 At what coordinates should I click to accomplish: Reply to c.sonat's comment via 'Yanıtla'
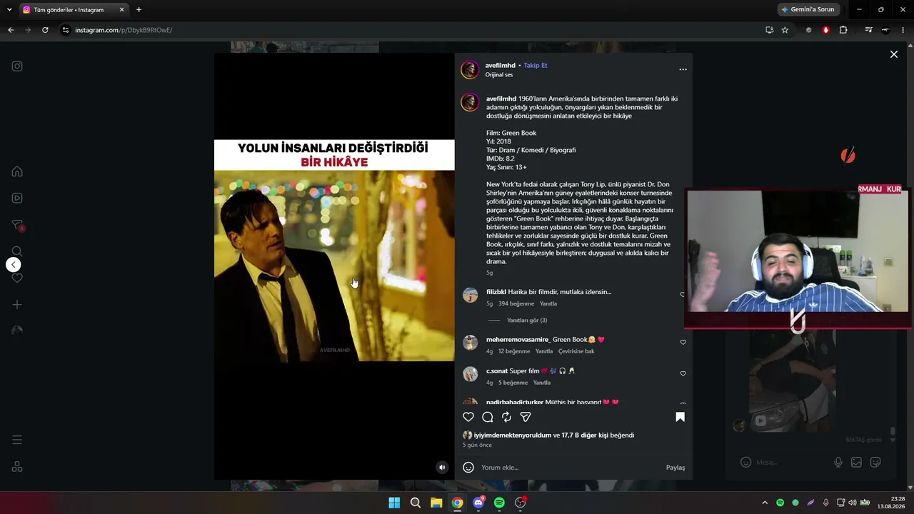pyautogui.click(x=542, y=383)
